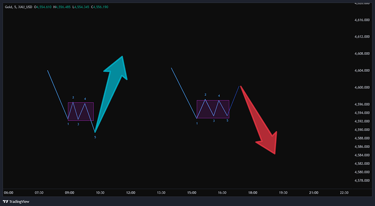Click the TradingView logo
Screen dimensions: 375x206
pos(16,202)
